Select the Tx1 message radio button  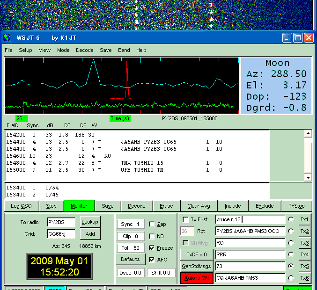pos(292,219)
